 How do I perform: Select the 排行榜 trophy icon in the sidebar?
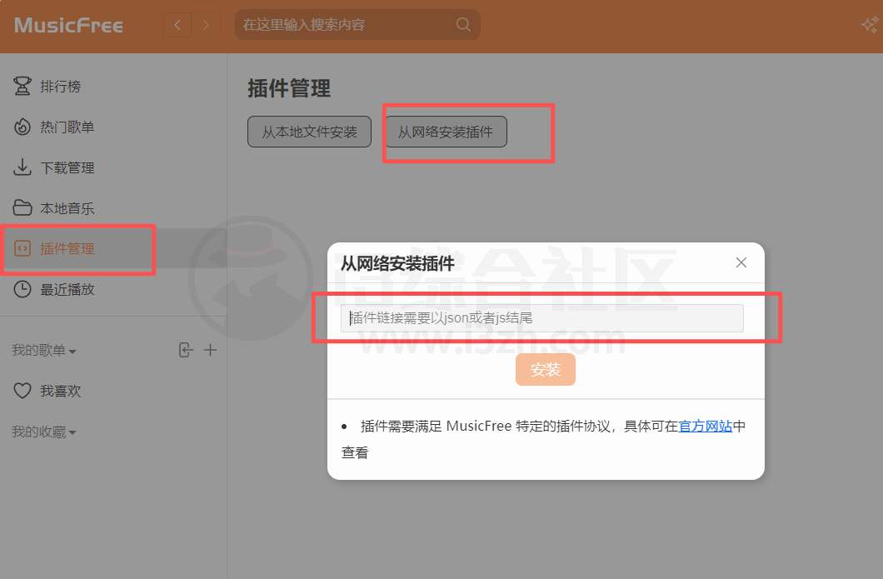pos(21,86)
